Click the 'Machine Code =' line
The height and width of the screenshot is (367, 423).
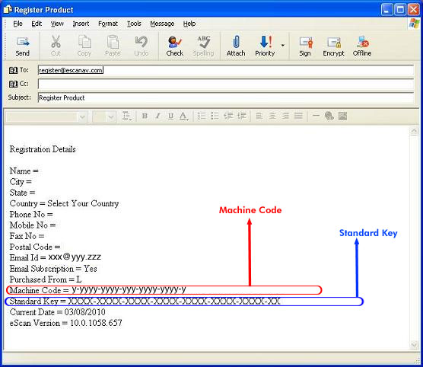[x=98, y=290]
